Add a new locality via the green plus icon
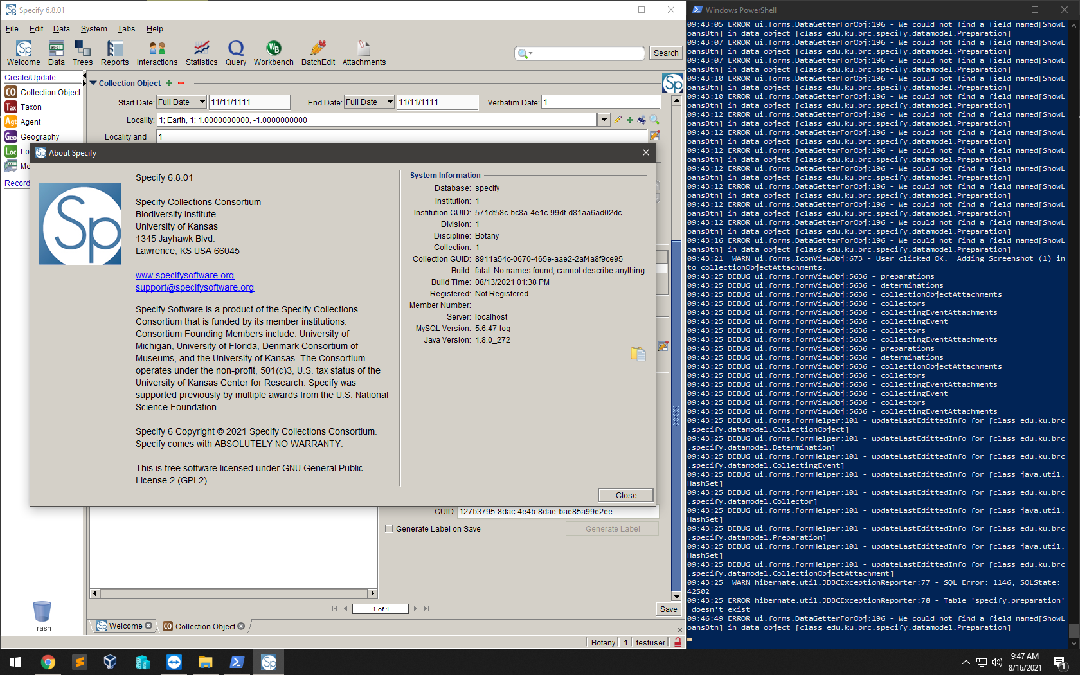 [630, 120]
